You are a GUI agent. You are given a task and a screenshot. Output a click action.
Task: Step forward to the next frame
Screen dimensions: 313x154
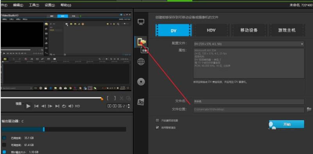click(50, 106)
